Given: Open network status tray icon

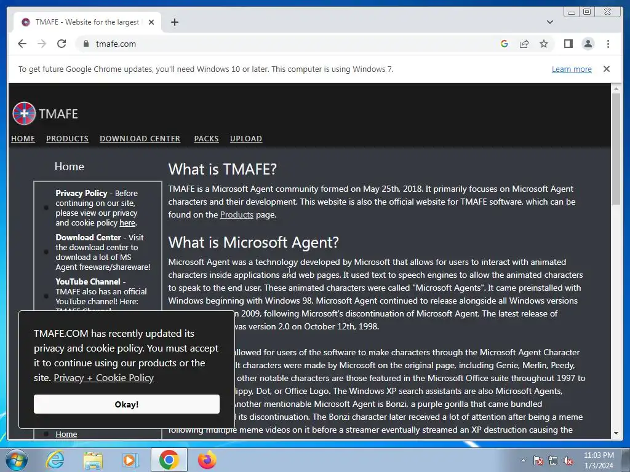Looking at the screenshot, I should (553, 460).
